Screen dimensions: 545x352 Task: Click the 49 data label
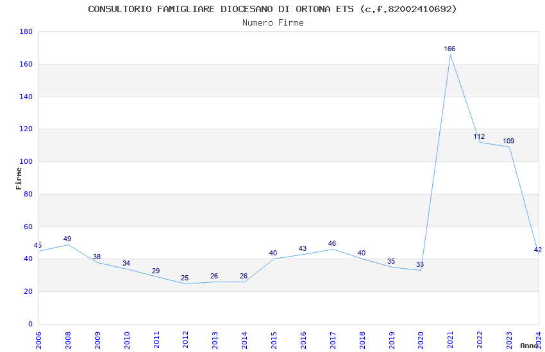click(x=67, y=239)
